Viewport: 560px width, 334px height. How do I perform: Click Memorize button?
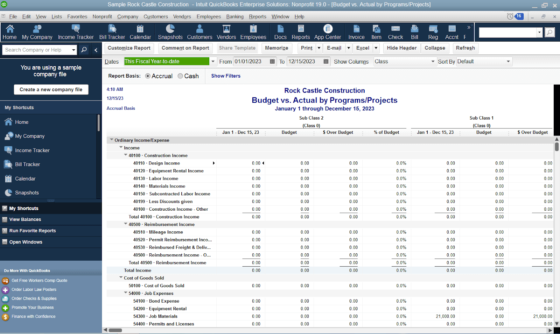(276, 48)
